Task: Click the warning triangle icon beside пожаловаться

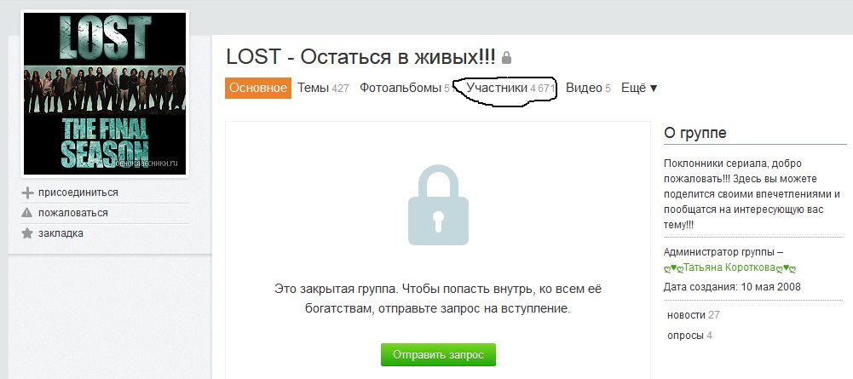Action: (x=27, y=213)
